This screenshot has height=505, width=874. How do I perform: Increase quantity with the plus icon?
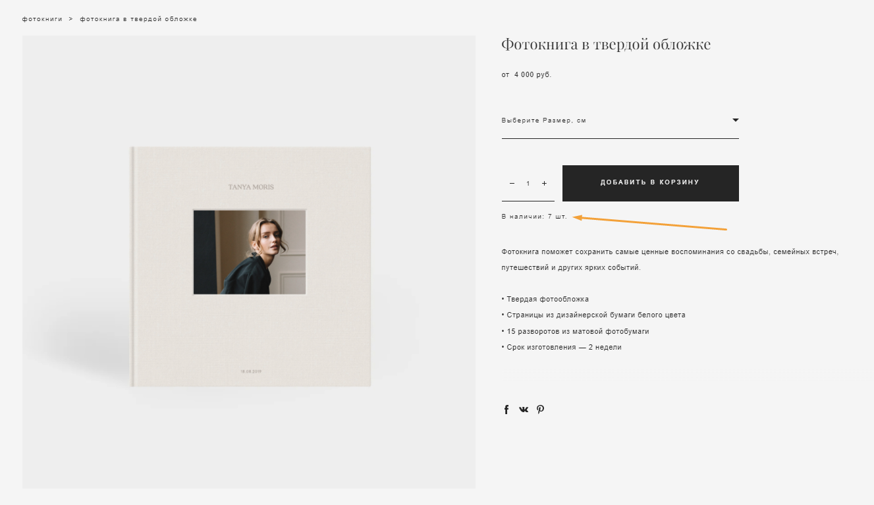(544, 183)
